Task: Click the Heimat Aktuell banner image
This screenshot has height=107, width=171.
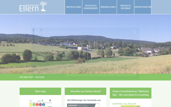Action: (x=83, y=105)
